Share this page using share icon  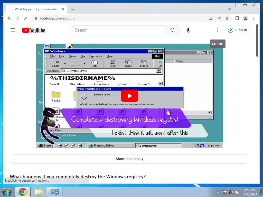click(x=219, y=18)
